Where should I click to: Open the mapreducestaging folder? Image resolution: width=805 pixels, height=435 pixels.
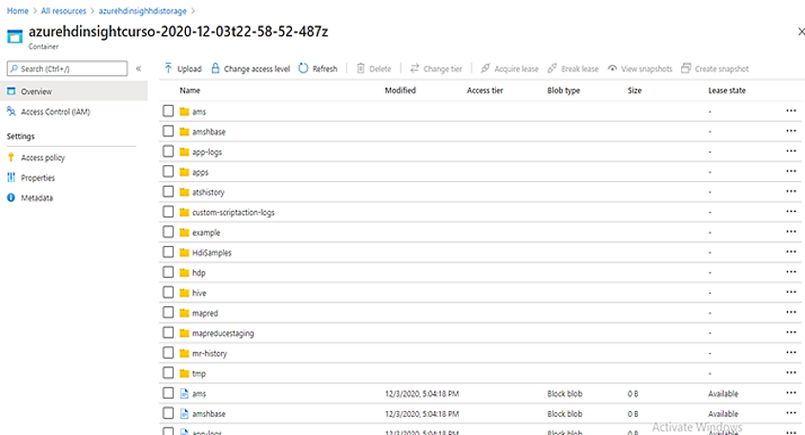click(x=223, y=333)
